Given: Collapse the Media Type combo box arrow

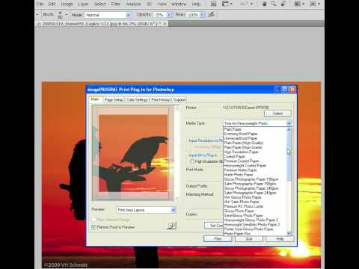Looking at the screenshot, I should click(289, 123).
